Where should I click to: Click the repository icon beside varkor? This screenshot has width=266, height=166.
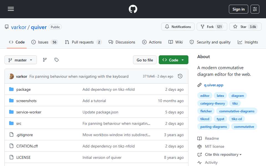7,27
